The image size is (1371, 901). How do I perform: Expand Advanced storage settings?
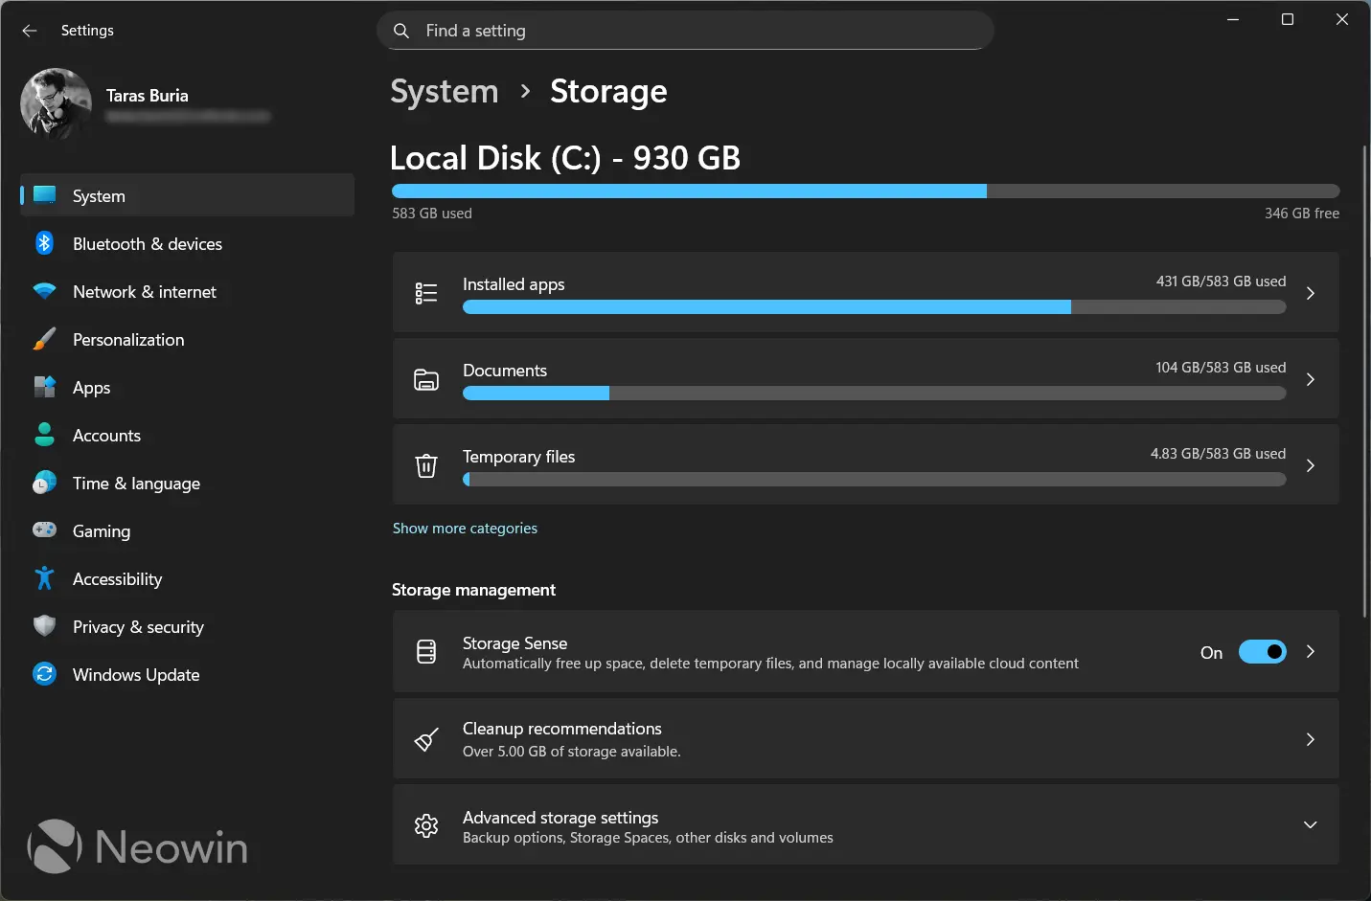1311,824
